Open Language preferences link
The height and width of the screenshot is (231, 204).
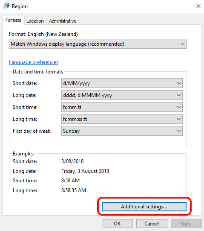(x=34, y=62)
